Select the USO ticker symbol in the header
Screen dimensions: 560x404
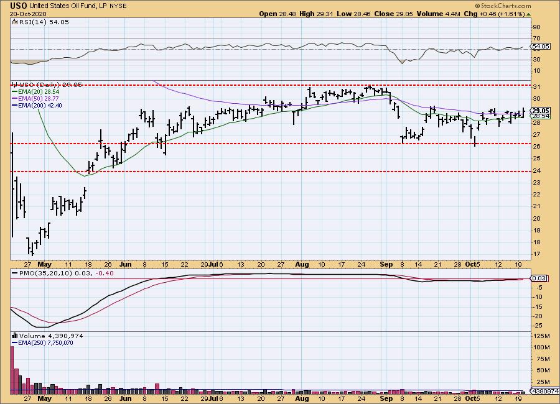[18, 6]
